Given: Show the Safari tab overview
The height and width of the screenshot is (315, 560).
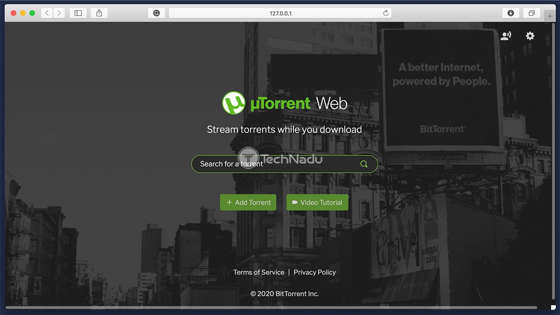Looking at the screenshot, I should click(532, 13).
